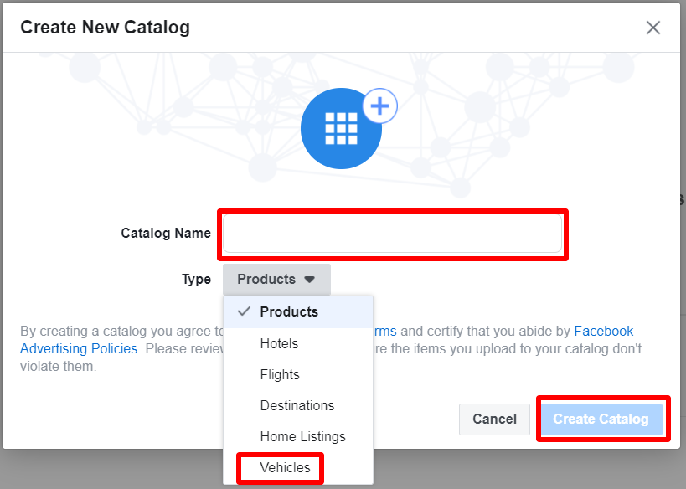Open the Facebook Advertising Policies link

click(x=79, y=348)
